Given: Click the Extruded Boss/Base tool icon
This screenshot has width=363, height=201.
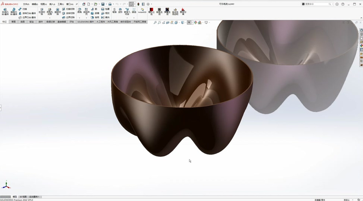Looking at the screenshot, I should (5, 11).
